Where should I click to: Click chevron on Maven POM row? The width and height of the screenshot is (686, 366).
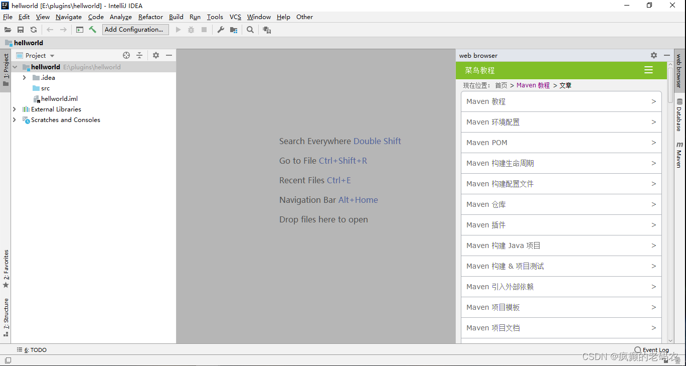(x=653, y=143)
